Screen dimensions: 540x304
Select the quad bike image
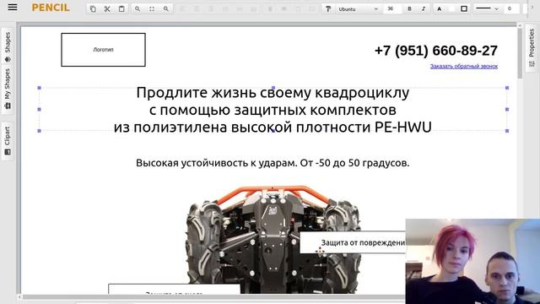click(x=273, y=240)
